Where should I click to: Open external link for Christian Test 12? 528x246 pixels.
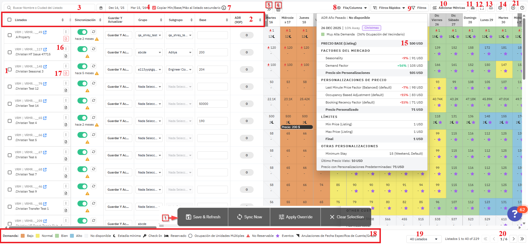coord(45,84)
